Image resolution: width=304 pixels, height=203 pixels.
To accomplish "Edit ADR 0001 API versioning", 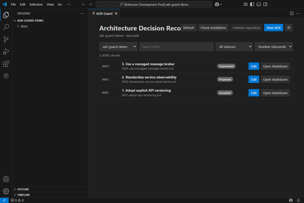I will pos(254,93).
